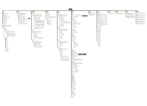Screen dimensions: 147x106
Task: Select the bottom-most leaf of the tallest branch
Action: [x=73, y=97]
